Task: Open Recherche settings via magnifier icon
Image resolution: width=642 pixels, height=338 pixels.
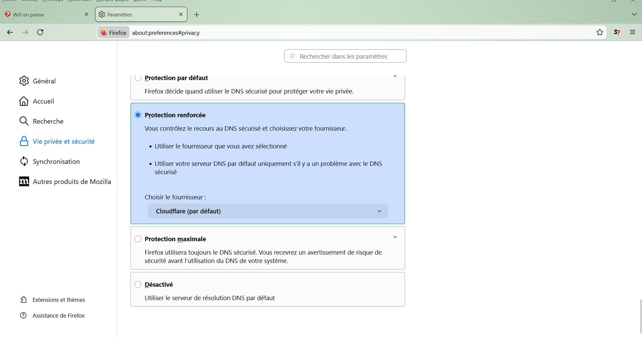Action: 24,121
